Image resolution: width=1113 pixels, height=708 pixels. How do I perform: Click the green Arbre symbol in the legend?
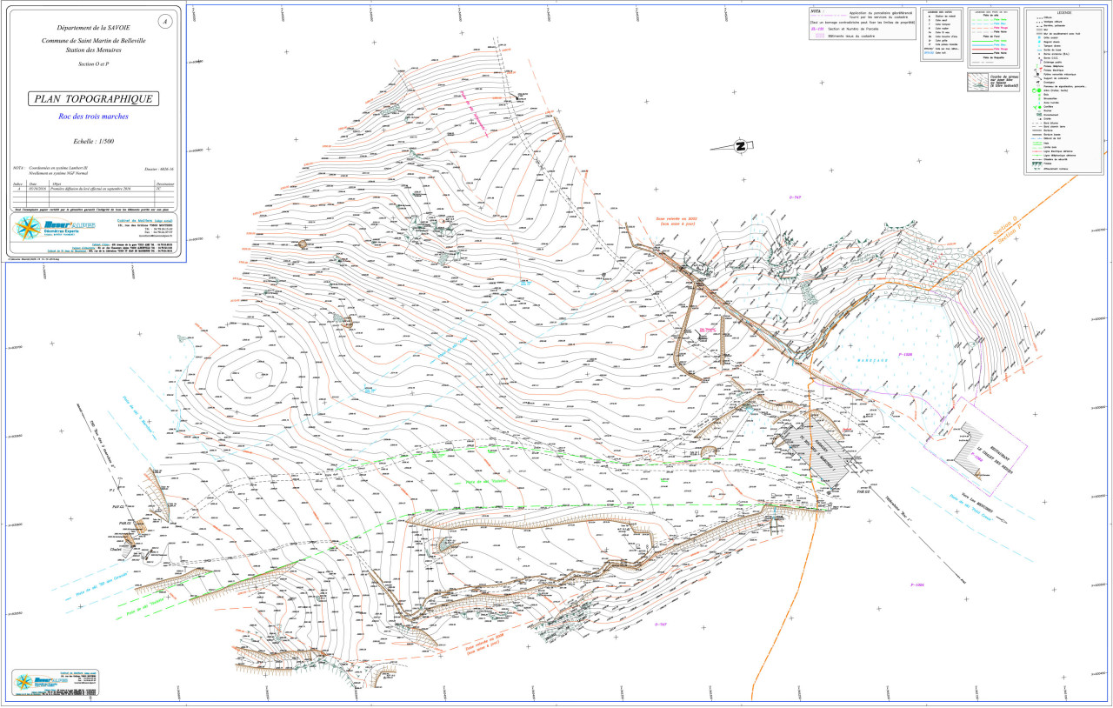tap(1036, 90)
